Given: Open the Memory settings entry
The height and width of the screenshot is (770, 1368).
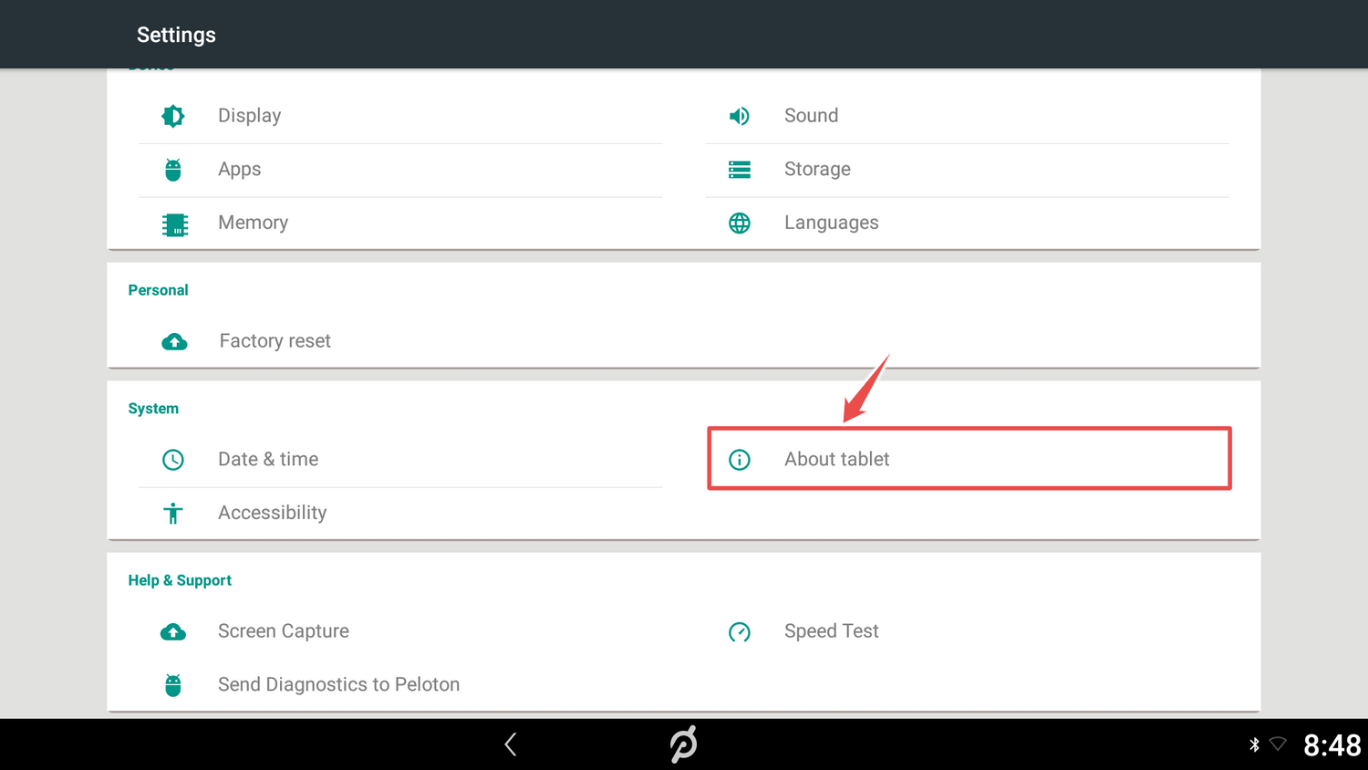Looking at the screenshot, I should (253, 223).
